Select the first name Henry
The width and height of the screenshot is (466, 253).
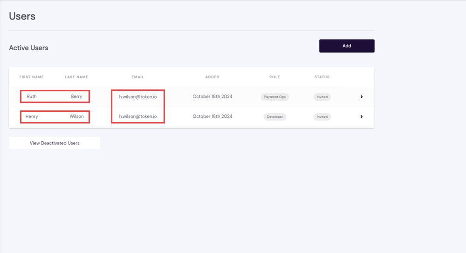[x=32, y=116]
